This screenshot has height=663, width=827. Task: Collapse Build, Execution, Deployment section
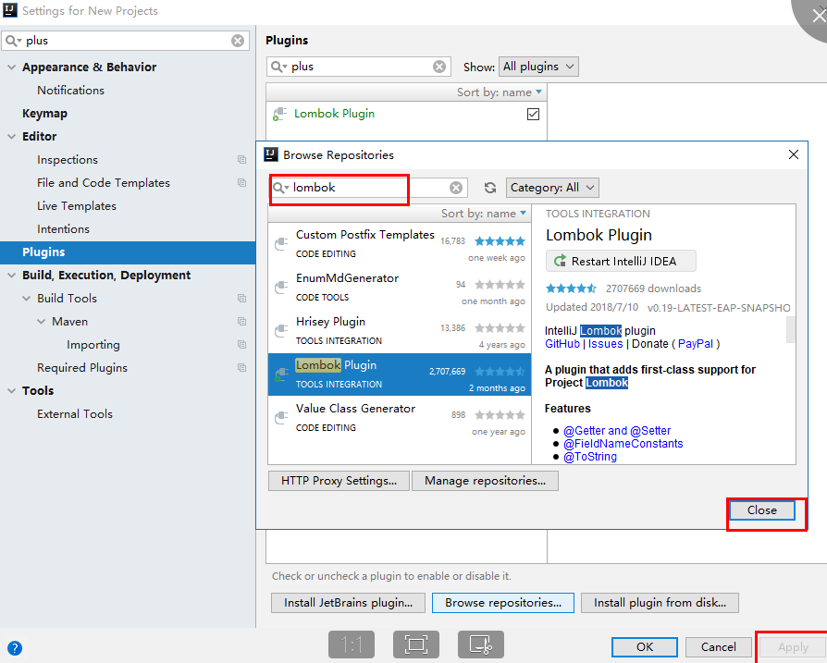click(12, 276)
